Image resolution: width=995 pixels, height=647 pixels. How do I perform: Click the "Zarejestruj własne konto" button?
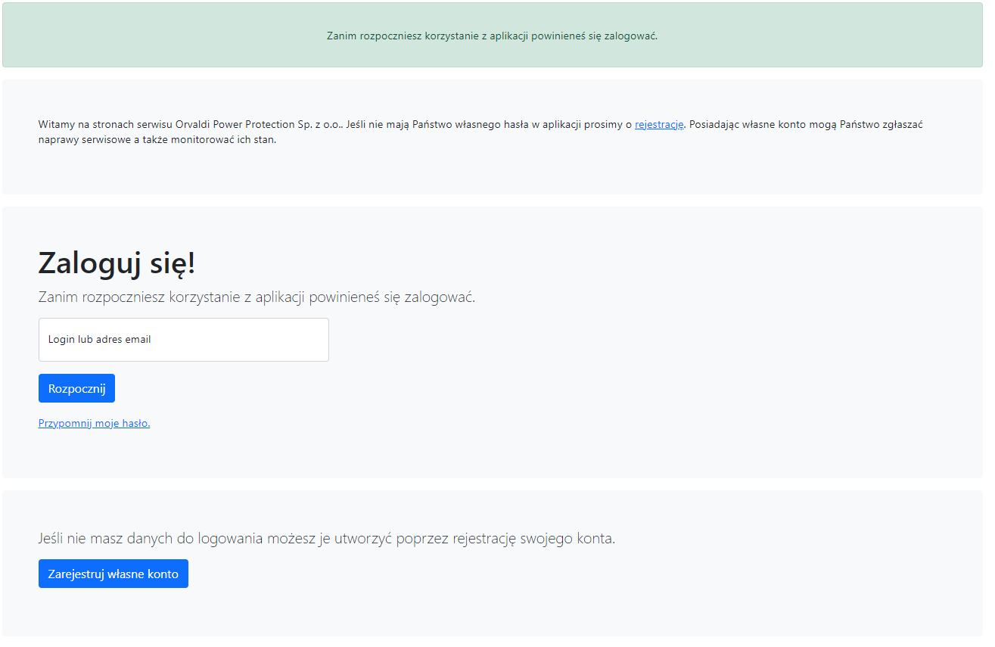(x=113, y=574)
